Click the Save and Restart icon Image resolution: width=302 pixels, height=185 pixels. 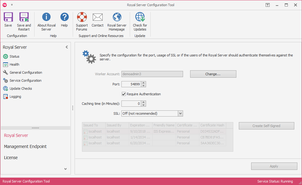pos(24,17)
